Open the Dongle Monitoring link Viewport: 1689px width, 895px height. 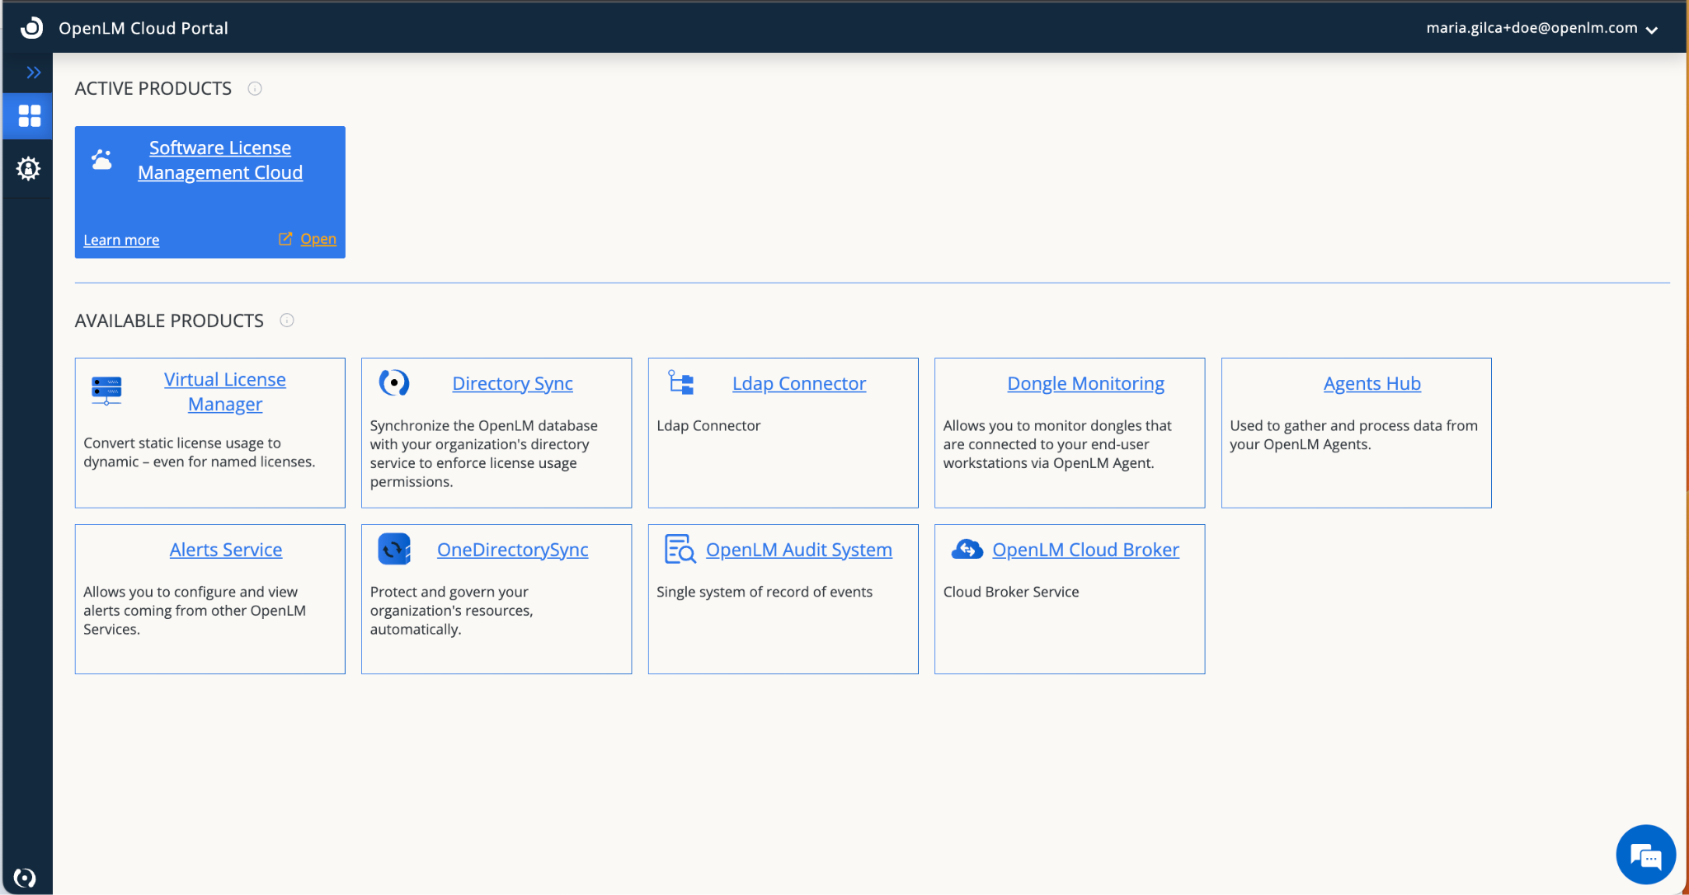(x=1085, y=383)
